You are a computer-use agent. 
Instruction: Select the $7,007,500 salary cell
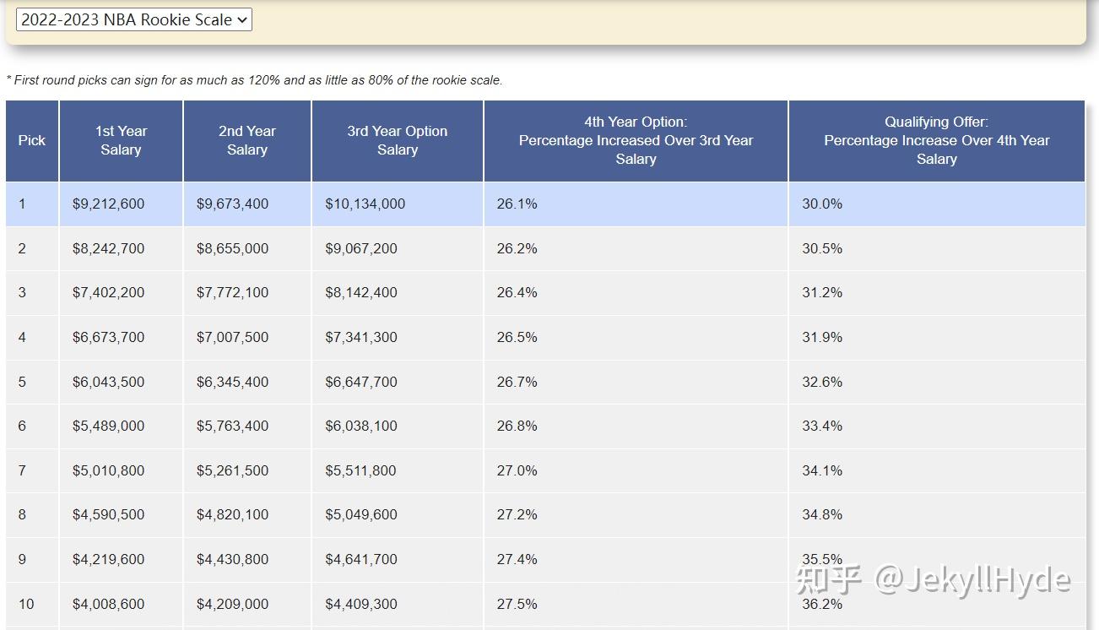(247, 337)
